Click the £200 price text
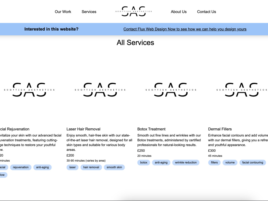This screenshot has width=268, height=201. [x=70, y=155]
